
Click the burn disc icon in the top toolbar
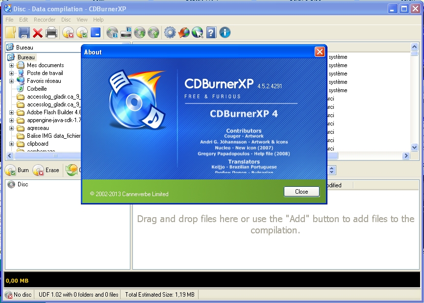click(x=82, y=33)
